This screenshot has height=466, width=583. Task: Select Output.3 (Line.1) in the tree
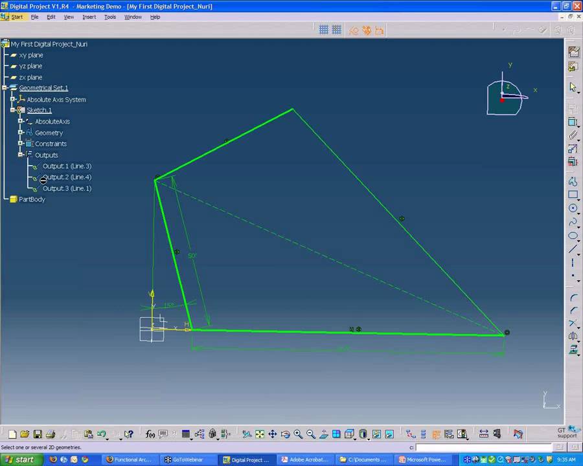pos(67,188)
